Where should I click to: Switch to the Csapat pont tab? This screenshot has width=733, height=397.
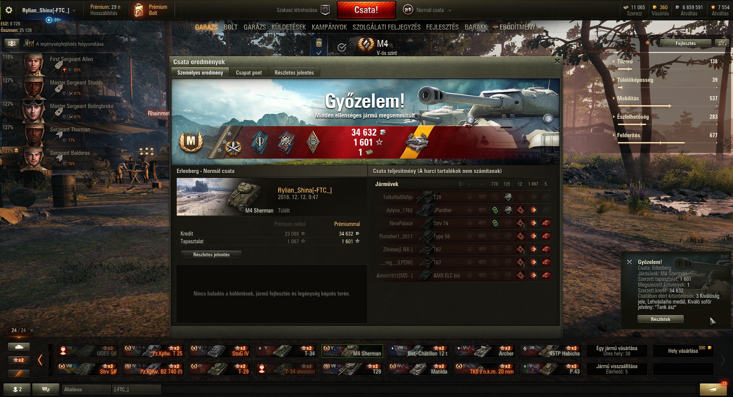[x=249, y=73]
